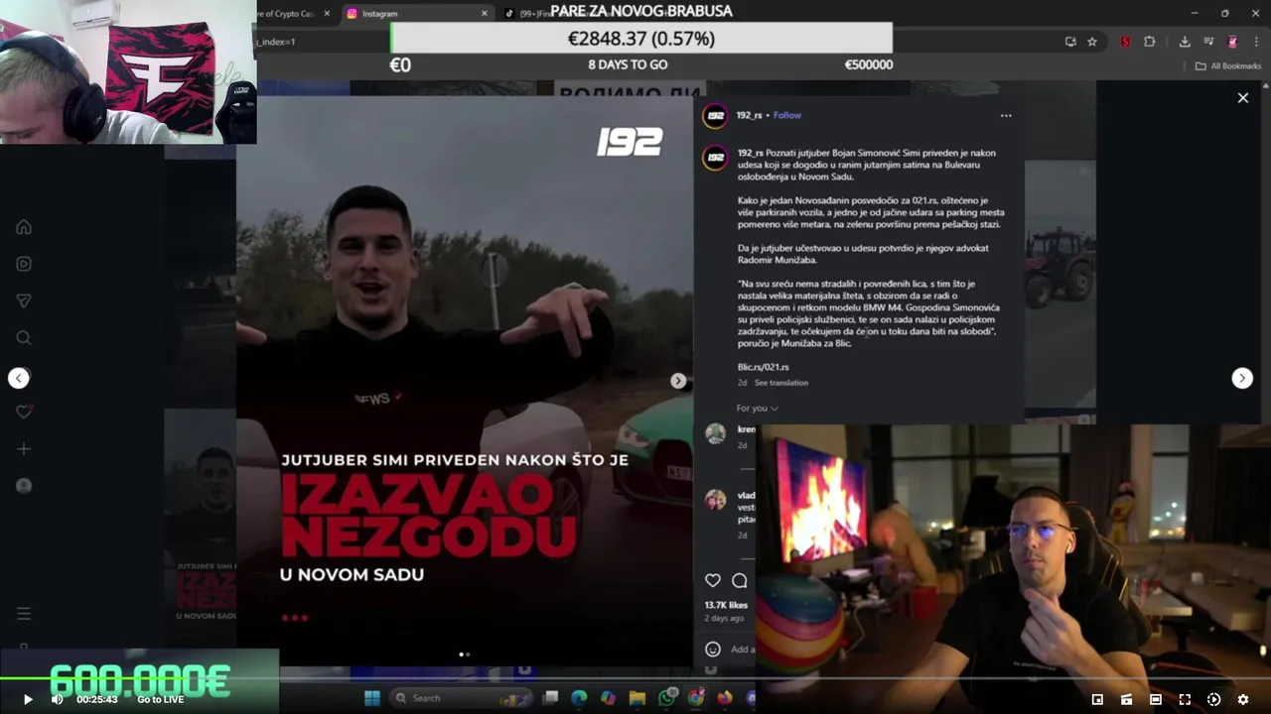The height and width of the screenshot is (714, 1271).
Task: Open post options three-dot menu
Action: 1006,115
